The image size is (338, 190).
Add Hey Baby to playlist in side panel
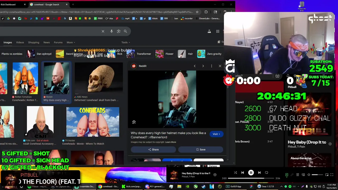pyautogui.click(x=330, y=144)
